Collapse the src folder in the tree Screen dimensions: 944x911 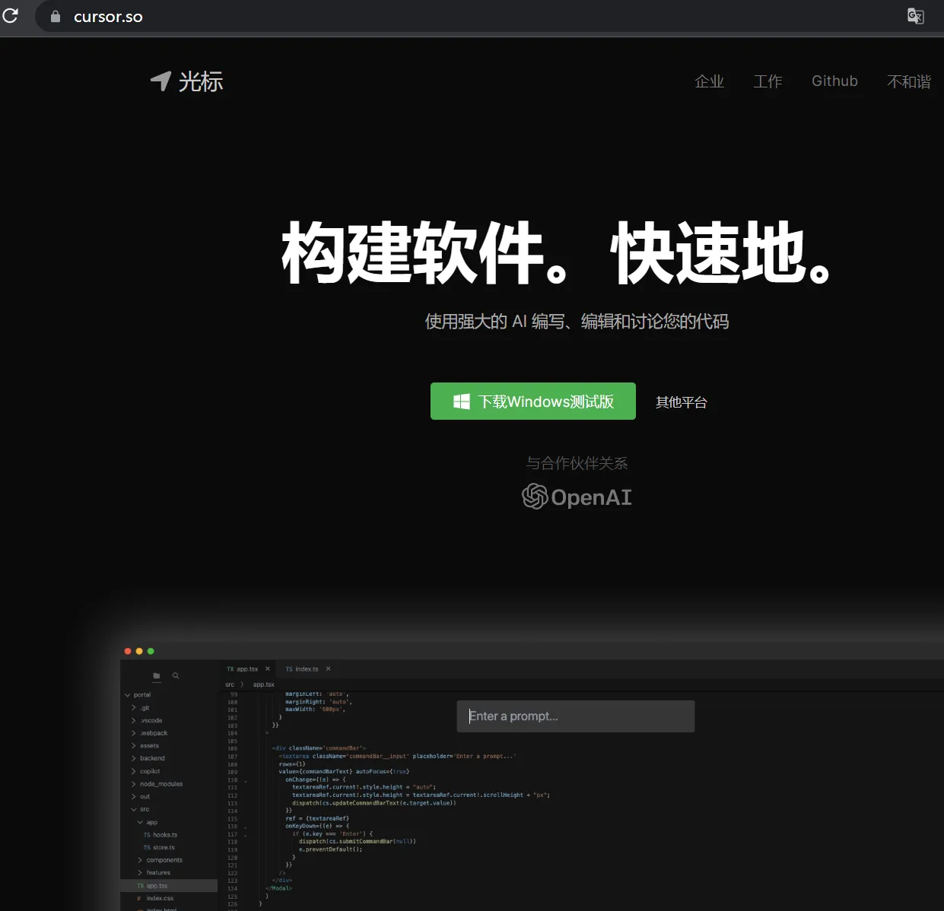click(x=134, y=808)
